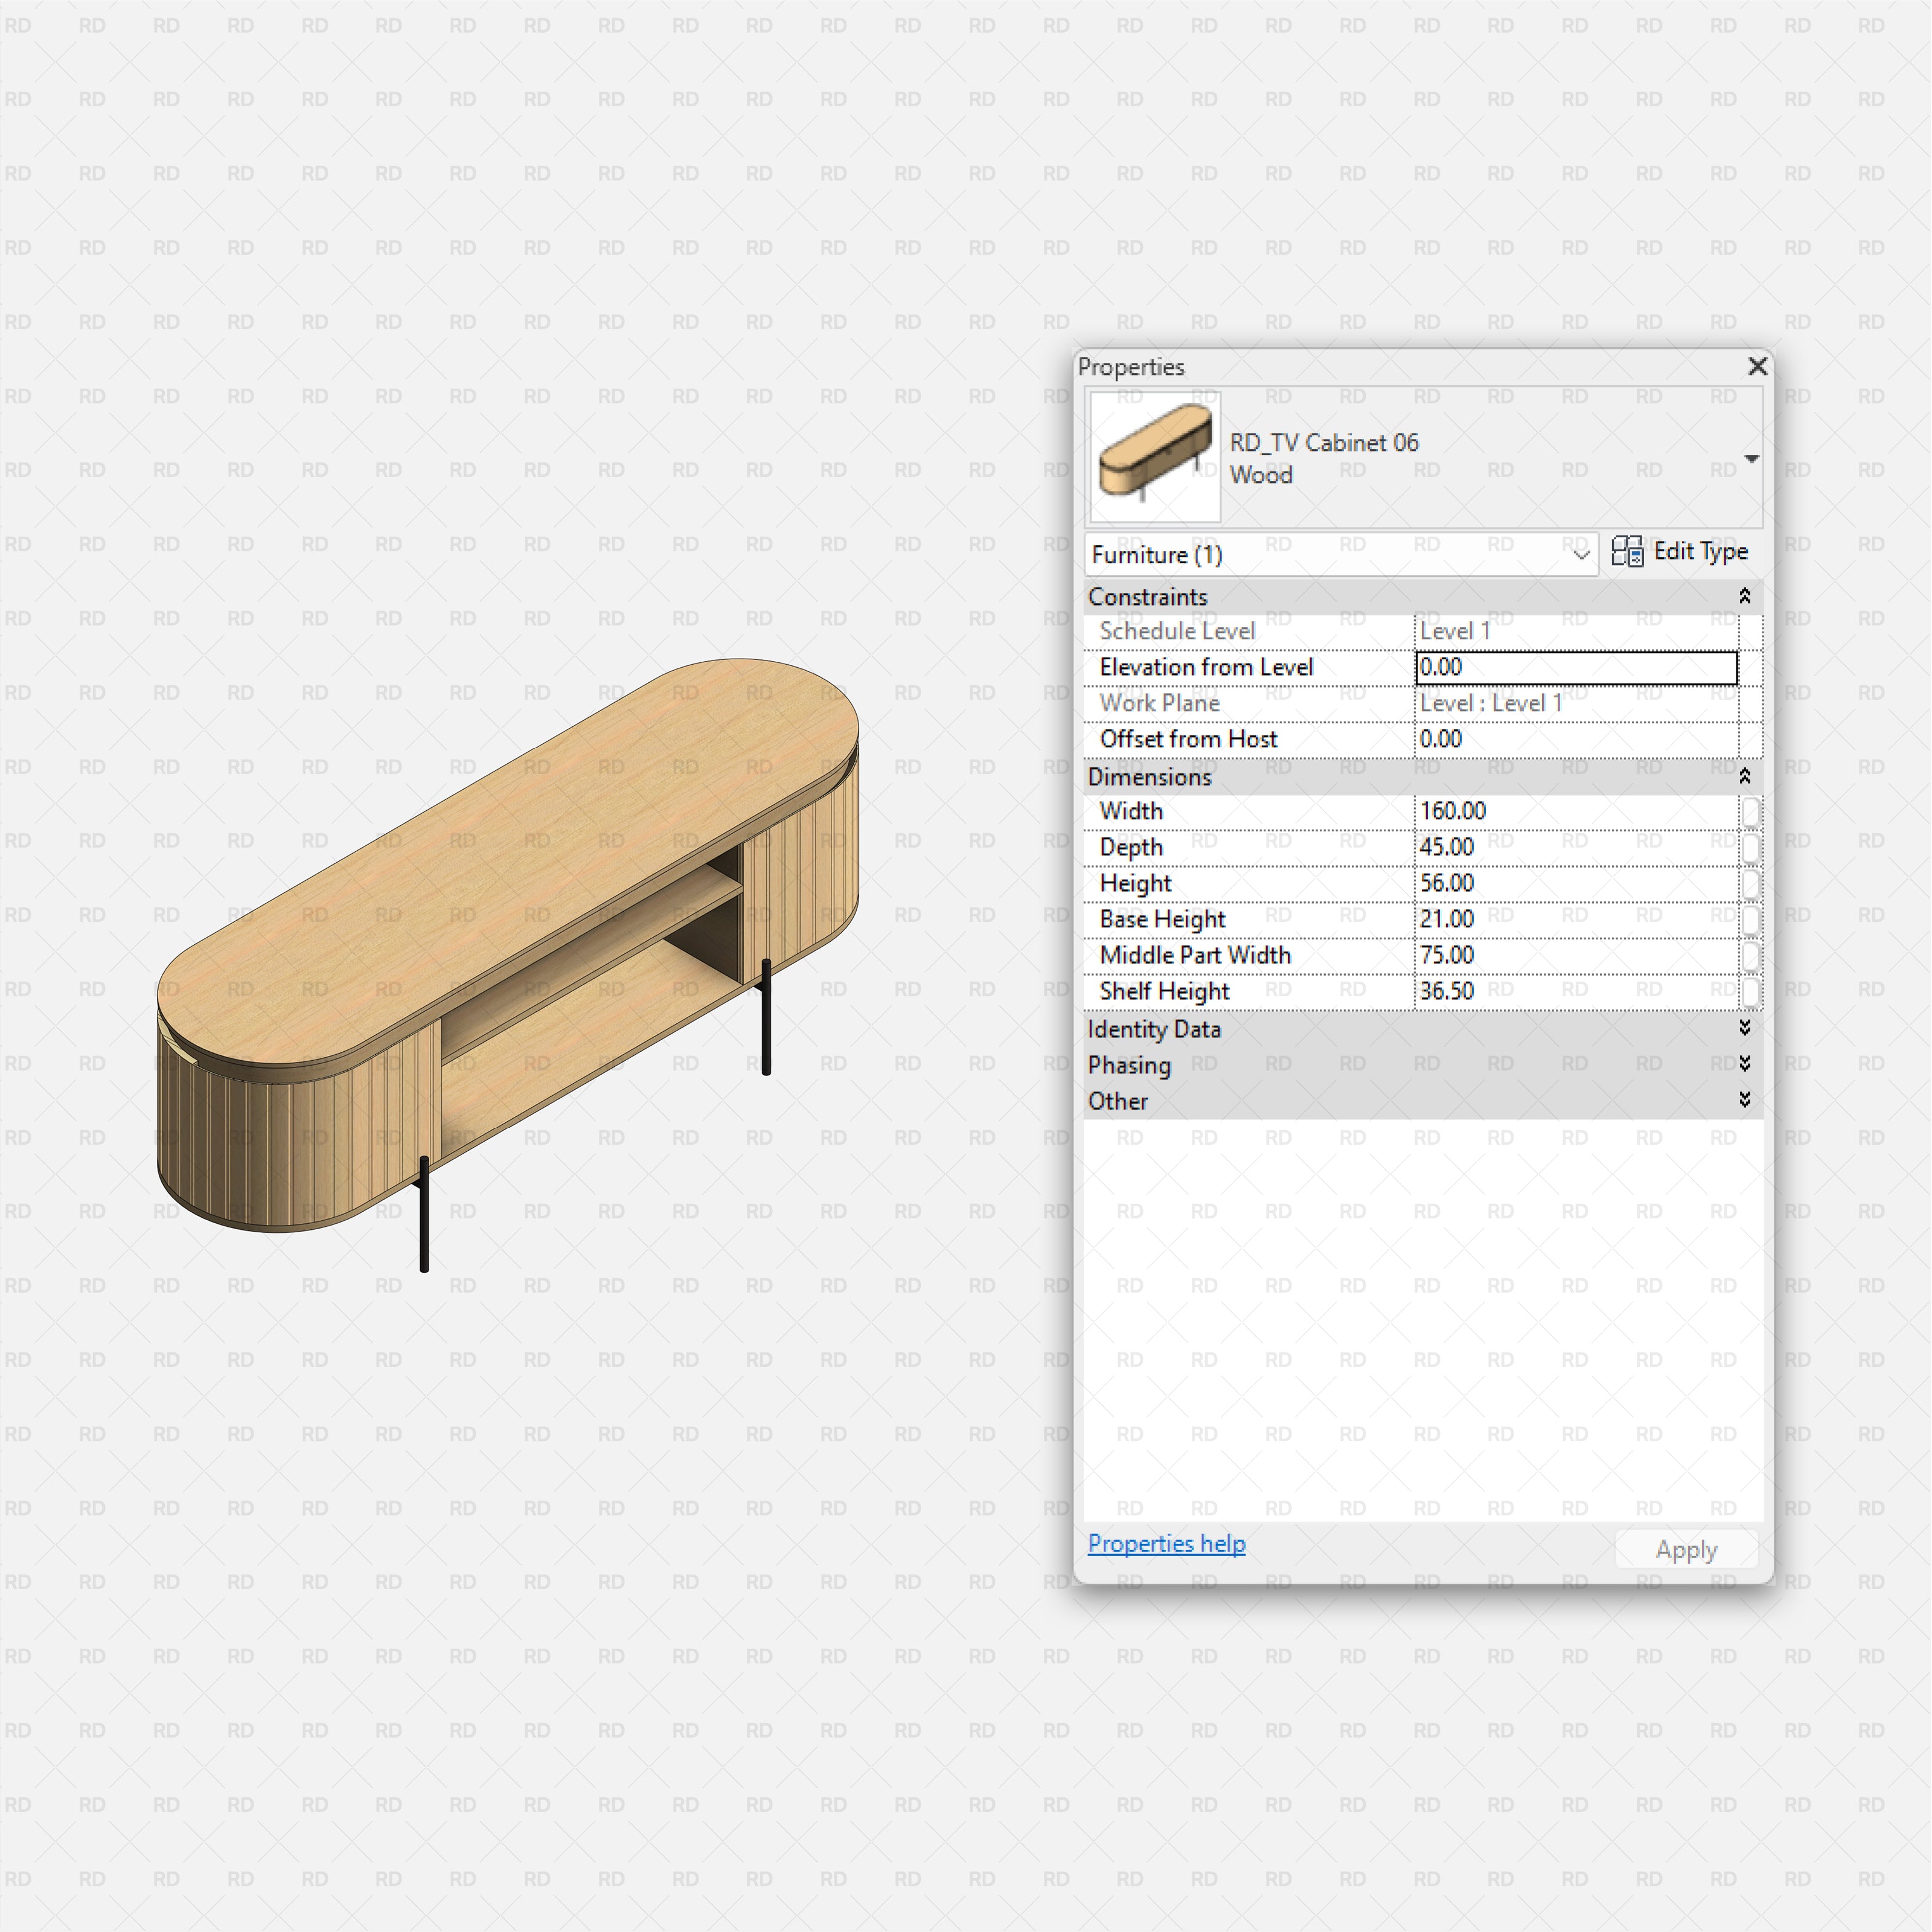Expand the Other section
Image resolution: width=1932 pixels, height=1932 pixels.
1744,1100
